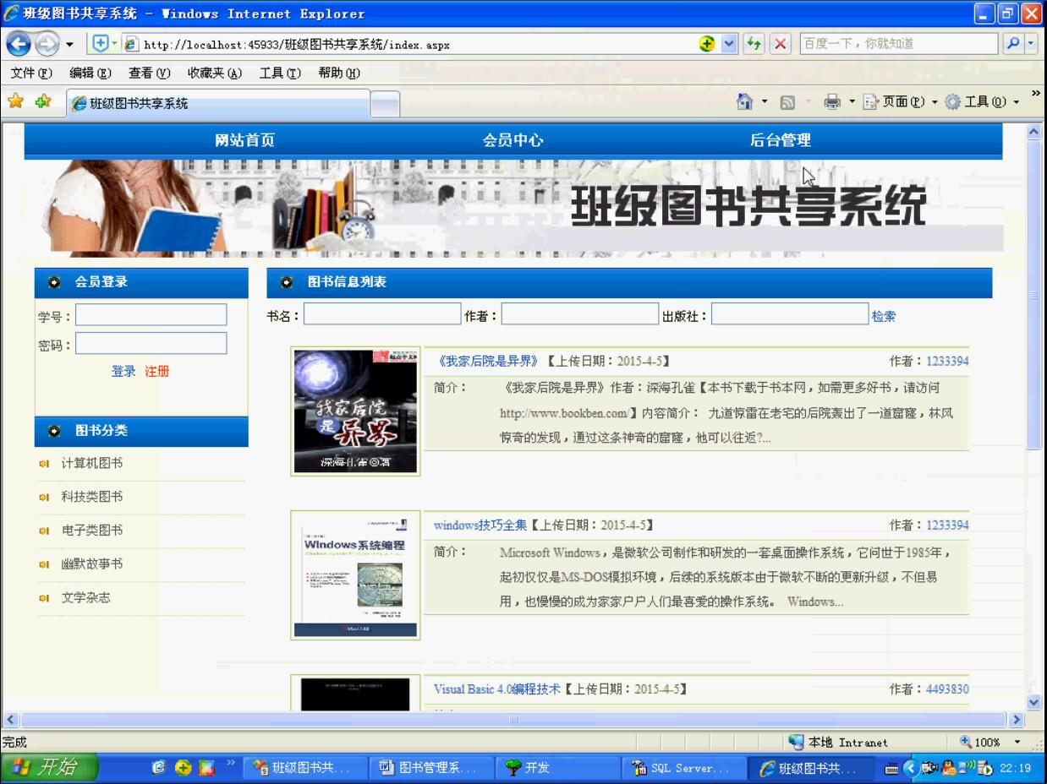Click the 登录 link
This screenshot has width=1047, height=784.
pyautogui.click(x=123, y=371)
